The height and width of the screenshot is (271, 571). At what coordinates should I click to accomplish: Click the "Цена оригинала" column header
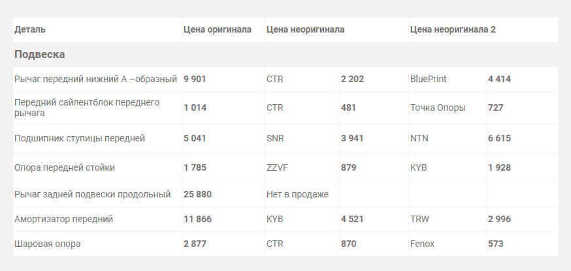click(x=218, y=30)
